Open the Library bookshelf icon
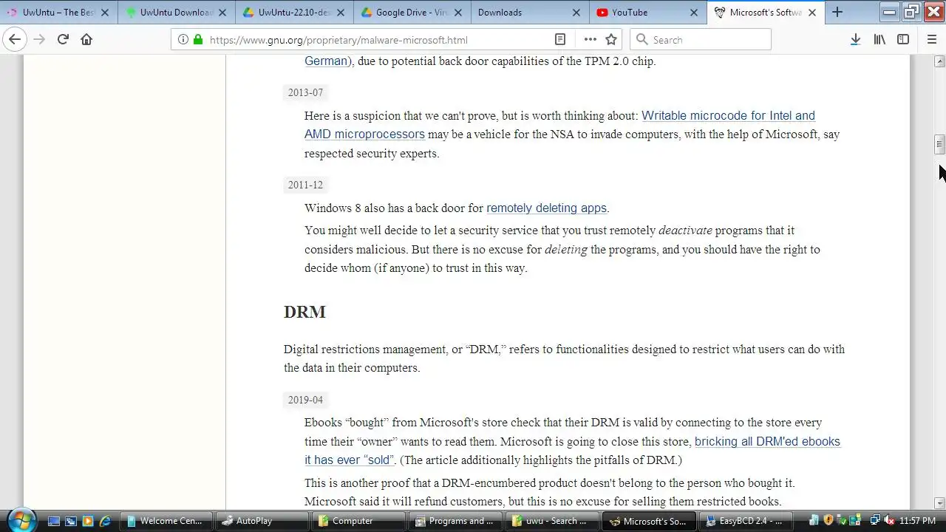946x532 pixels. point(879,40)
